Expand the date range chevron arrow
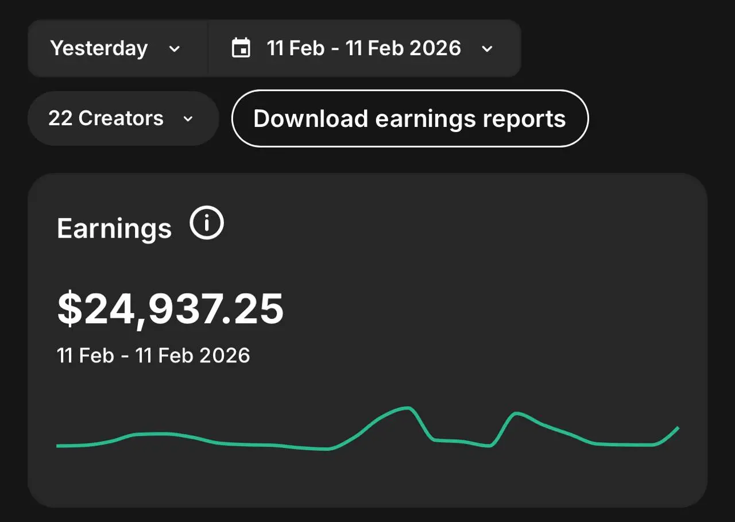Image resolution: width=735 pixels, height=522 pixels. point(487,49)
